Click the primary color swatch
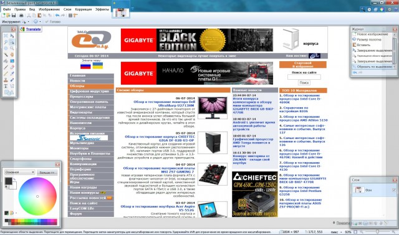Viewport: 399px width, 235px height. (x=8, y=181)
